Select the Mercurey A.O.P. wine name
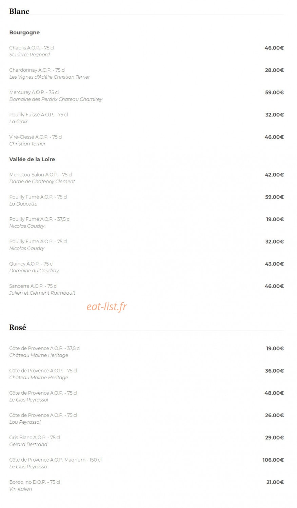 (34, 92)
